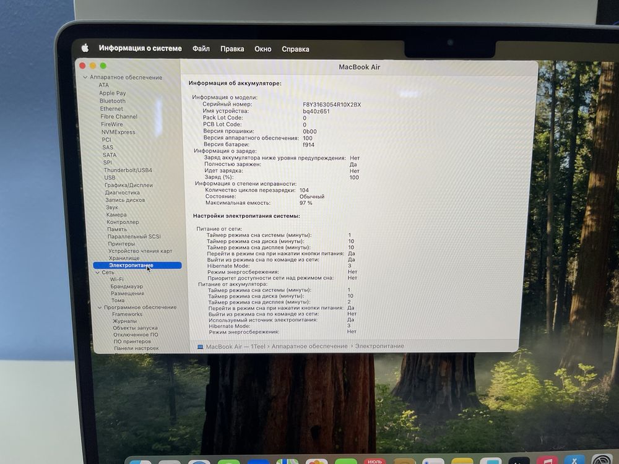Open the Apple menu logo

pyautogui.click(x=85, y=48)
